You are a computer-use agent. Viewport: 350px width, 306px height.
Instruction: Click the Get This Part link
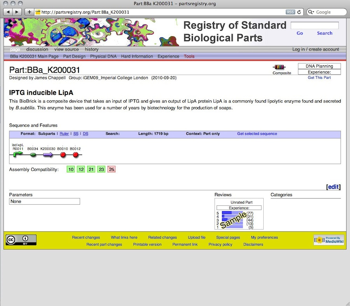coord(319,78)
